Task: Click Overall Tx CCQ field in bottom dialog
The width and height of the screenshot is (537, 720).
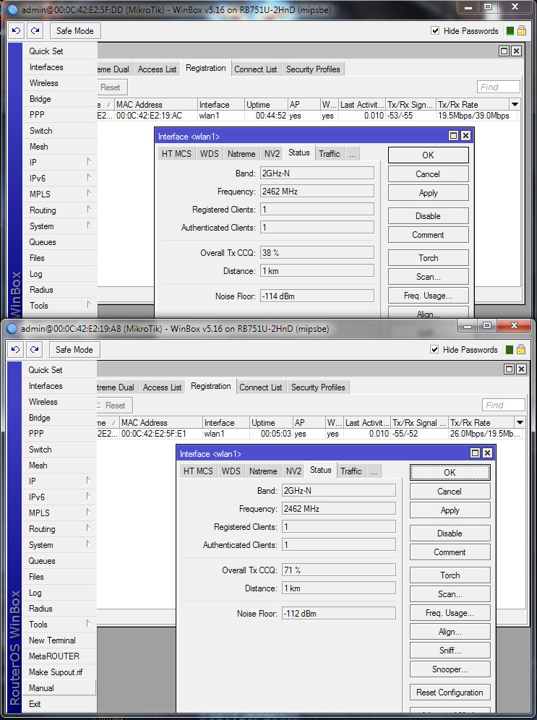Action: (x=339, y=570)
